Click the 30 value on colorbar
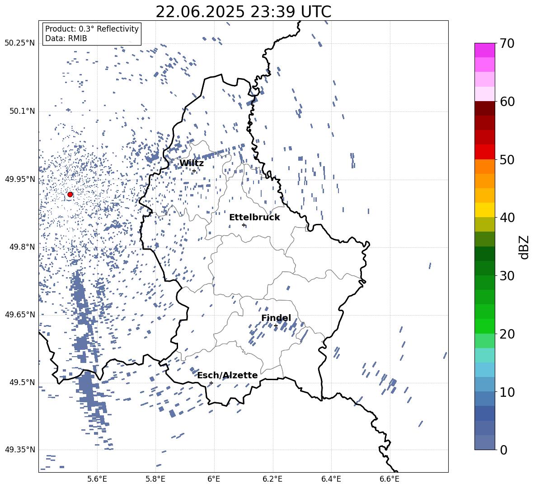This screenshot has width=535, height=488. point(507,276)
